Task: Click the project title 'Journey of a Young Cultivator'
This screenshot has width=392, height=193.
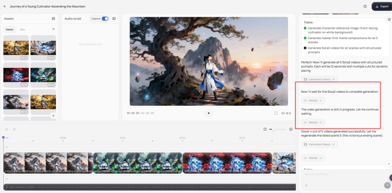Action: coord(48,7)
